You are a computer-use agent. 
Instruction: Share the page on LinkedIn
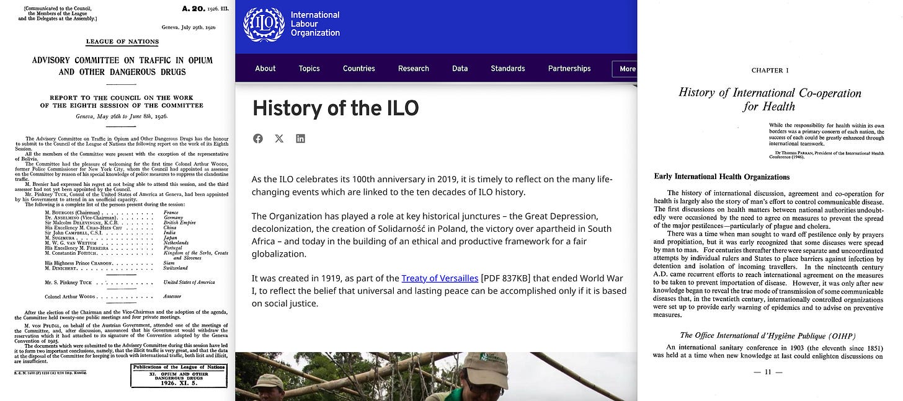[300, 138]
